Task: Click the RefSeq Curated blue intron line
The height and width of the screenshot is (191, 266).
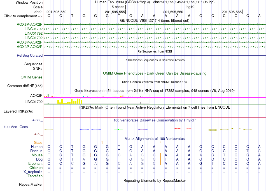Action: pyautogui.click(x=155, y=55)
